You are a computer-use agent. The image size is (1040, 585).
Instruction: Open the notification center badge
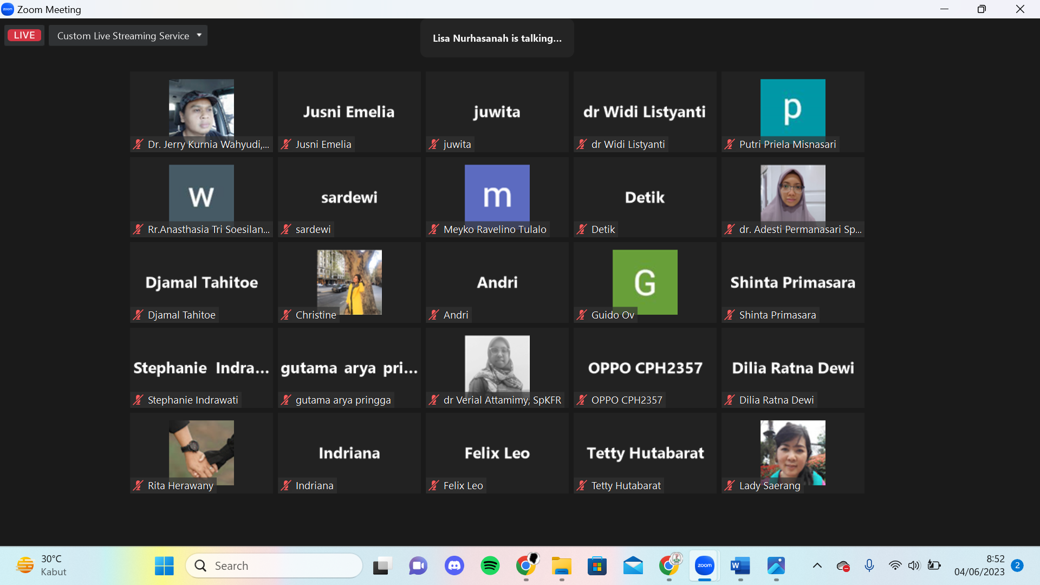(1017, 565)
